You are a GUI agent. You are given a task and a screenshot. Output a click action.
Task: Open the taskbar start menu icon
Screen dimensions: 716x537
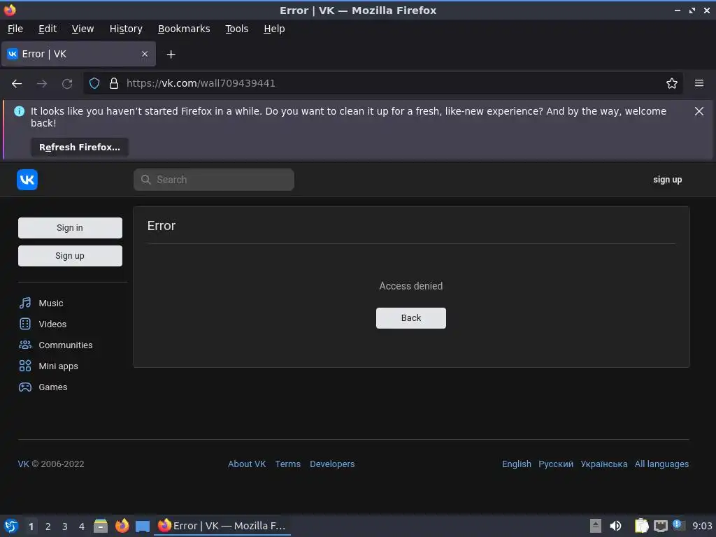[11, 526]
